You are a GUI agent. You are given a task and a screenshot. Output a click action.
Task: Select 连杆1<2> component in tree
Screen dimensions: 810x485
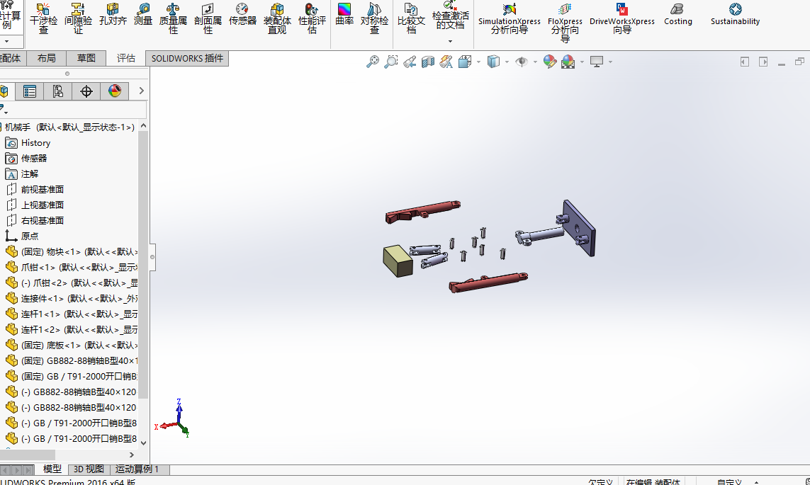[x=72, y=329]
